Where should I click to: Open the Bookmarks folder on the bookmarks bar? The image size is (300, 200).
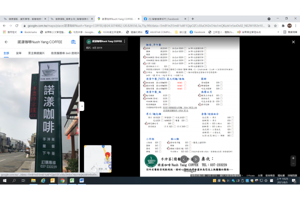point(28,32)
